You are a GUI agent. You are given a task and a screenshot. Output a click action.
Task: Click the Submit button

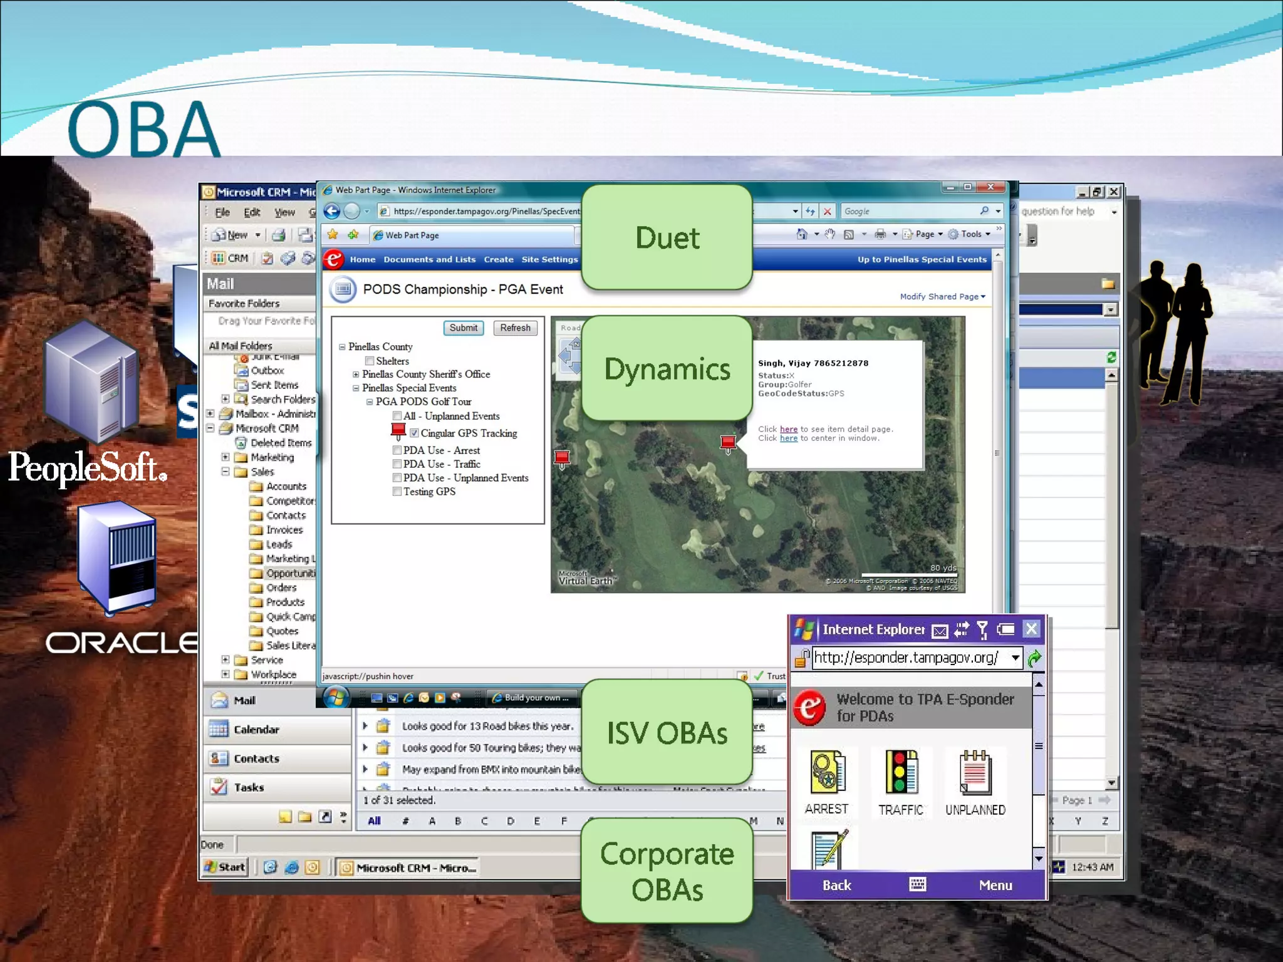[x=463, y=328]
